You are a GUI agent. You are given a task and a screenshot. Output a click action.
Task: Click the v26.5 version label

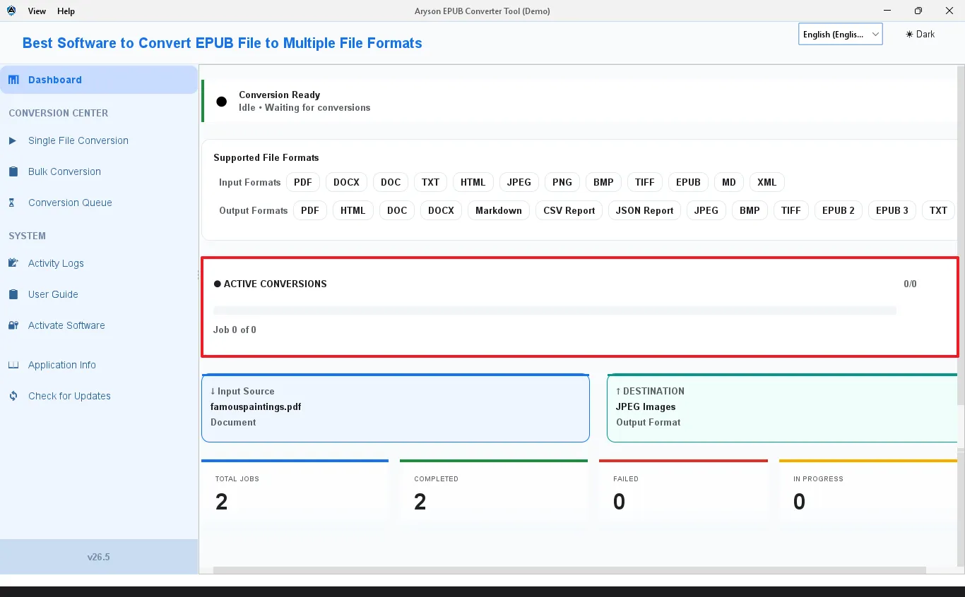point(99,557)
